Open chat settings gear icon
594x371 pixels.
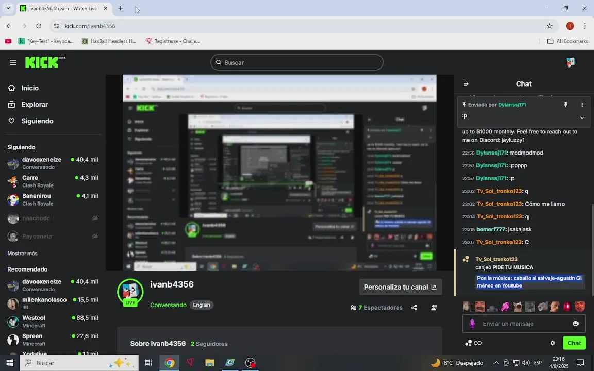(553, 343)
